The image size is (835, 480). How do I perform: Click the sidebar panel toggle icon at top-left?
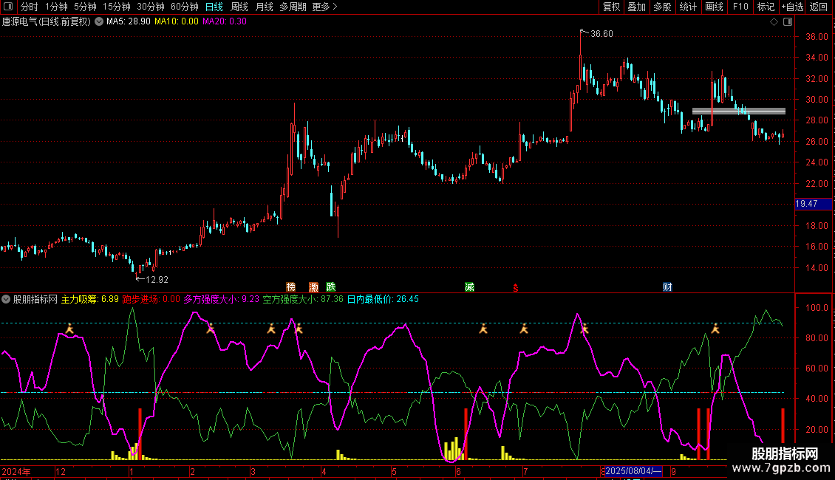[x=7, y=7]
